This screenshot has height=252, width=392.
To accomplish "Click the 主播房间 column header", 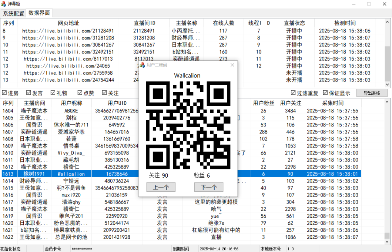I will pos(34,103).
